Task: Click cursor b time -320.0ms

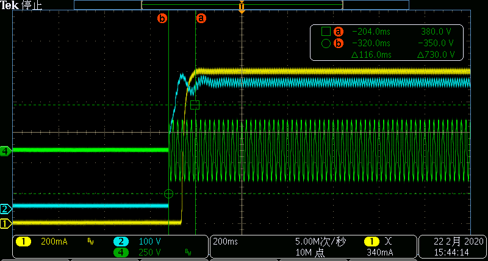Action: [371, 43]
